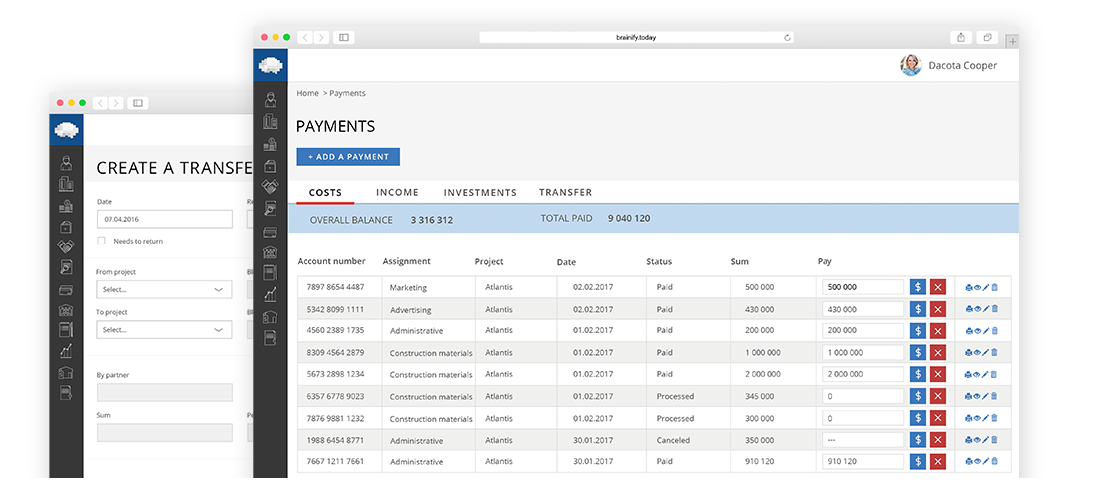Click the user icon in Create a Transfer sidebar

coord(66,163)
